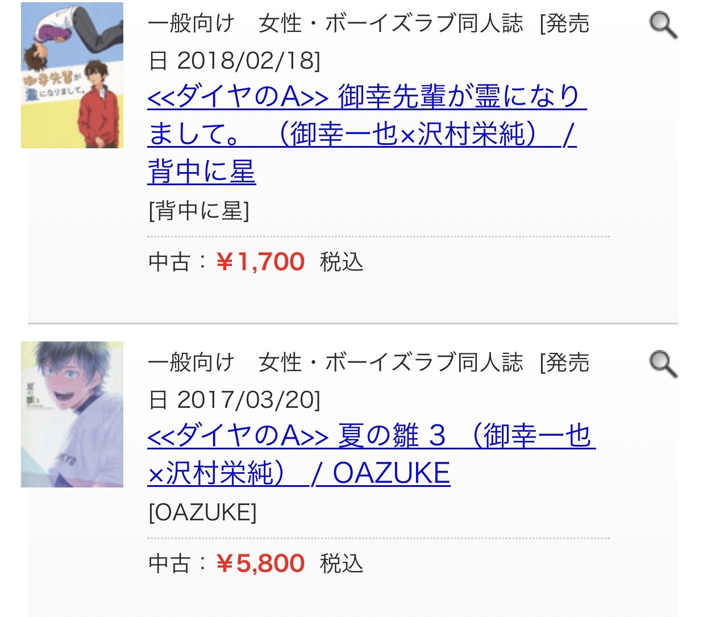703x617 pixels.
Task: Open the 御幸先輩が霊になりまして cover thumbnail
Action: click(72, 75)
